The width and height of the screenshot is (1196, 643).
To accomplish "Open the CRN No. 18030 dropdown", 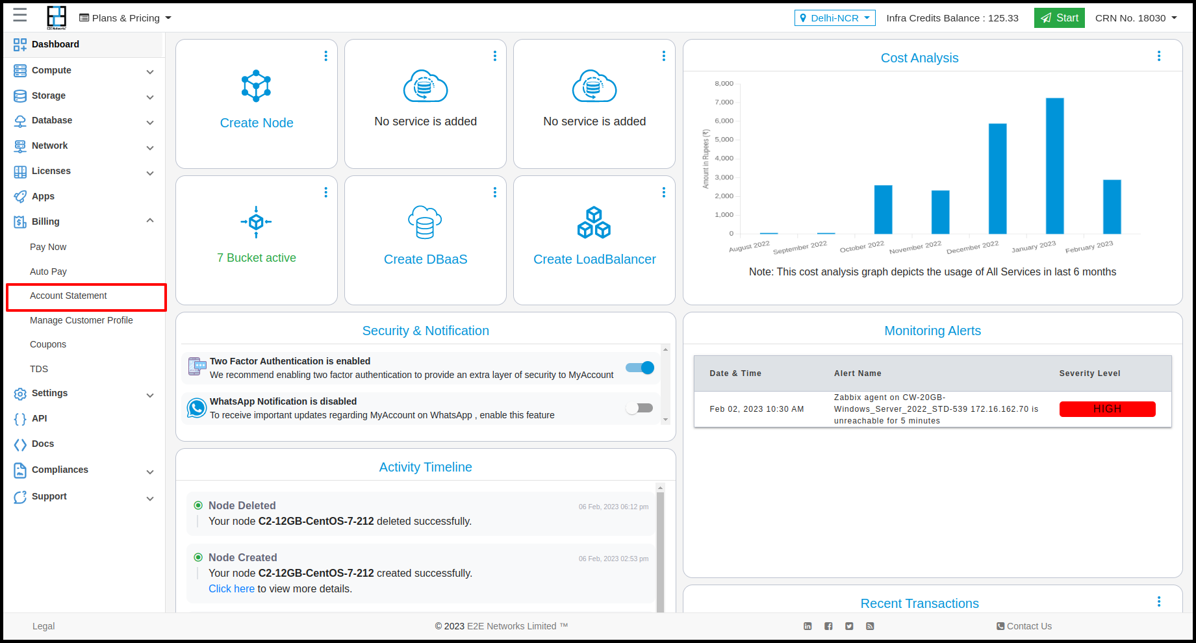I will click(1136, 18).
